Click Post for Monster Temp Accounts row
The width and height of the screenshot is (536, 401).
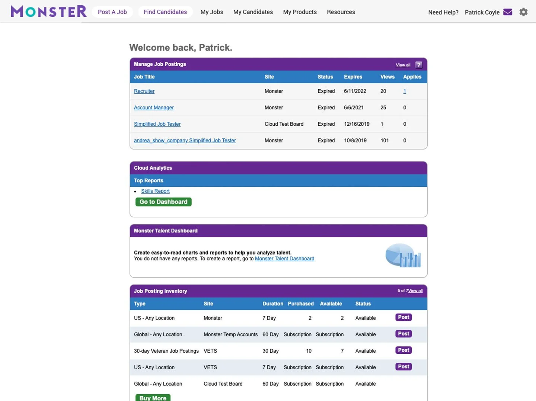(403, 334)
